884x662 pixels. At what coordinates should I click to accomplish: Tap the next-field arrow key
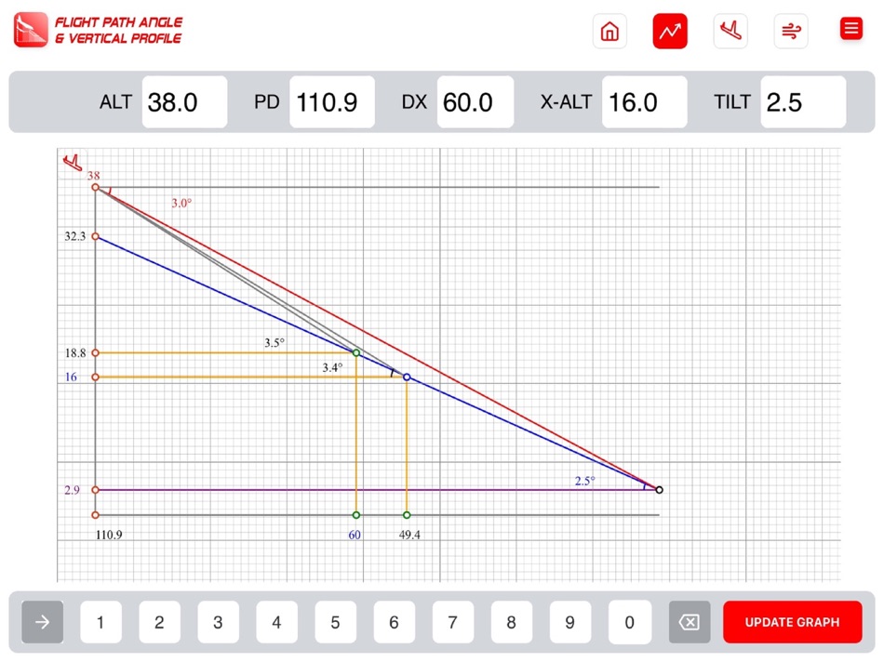tap(42, 622)
